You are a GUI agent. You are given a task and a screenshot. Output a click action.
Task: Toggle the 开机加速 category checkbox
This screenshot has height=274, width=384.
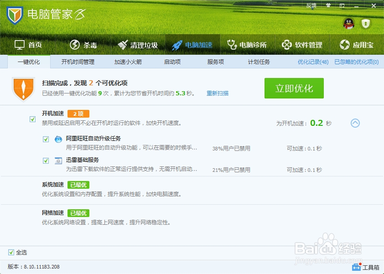(32, 119)
